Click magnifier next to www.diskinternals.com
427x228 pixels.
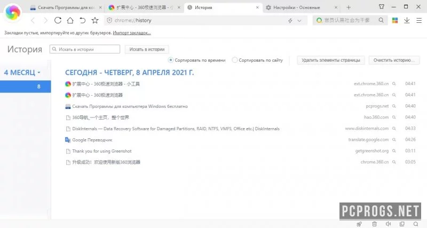tap(394, 128)
